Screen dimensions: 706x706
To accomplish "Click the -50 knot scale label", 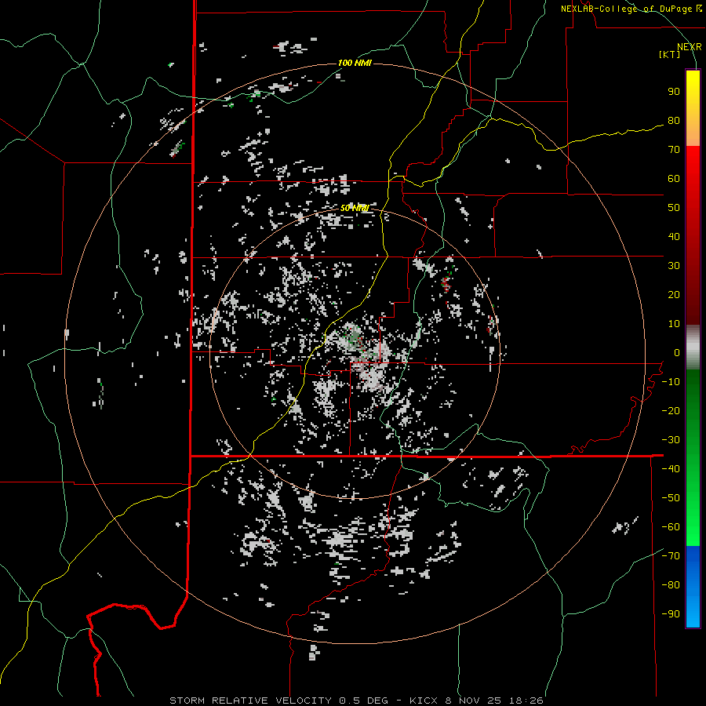I will (671, 497).
